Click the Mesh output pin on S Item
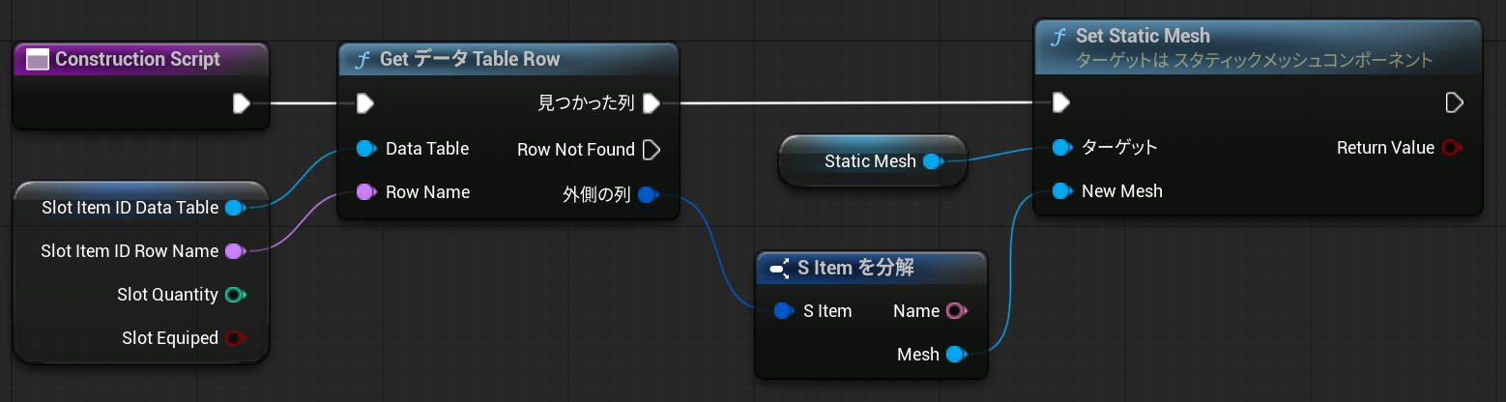Screen dimensions: 1506x402 (955, 355)
